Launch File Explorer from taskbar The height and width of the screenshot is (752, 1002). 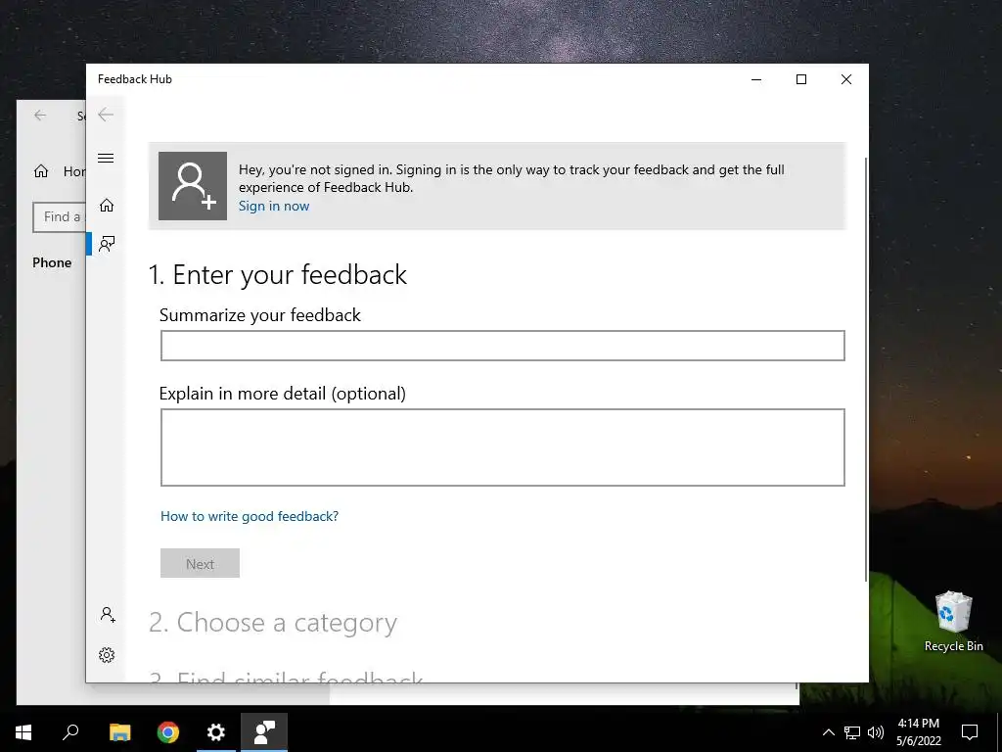pos(119,732)
